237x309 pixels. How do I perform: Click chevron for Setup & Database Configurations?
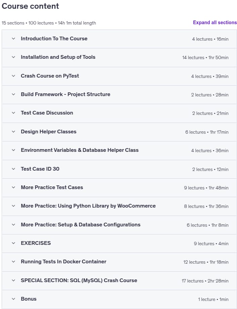tap(13, 225)
